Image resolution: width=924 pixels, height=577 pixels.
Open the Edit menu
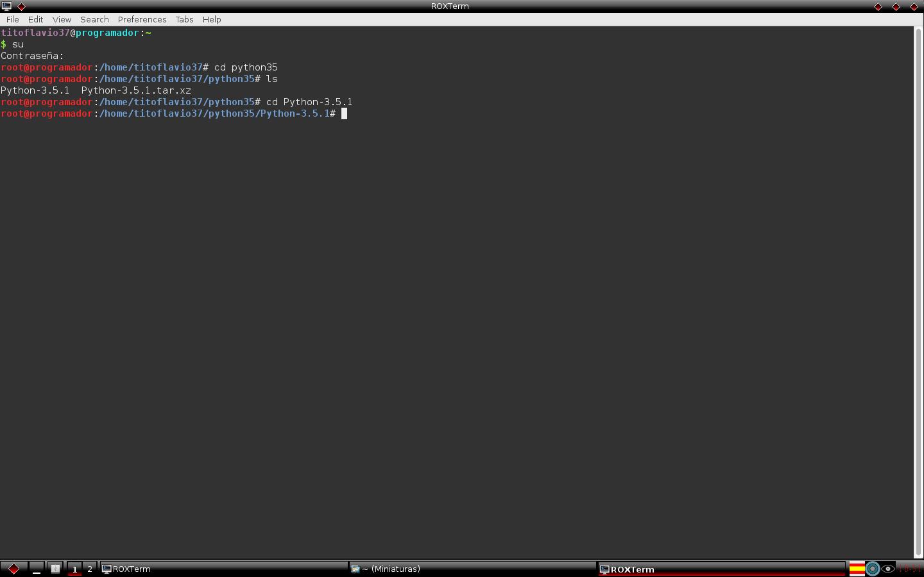[x=35, y=19]
